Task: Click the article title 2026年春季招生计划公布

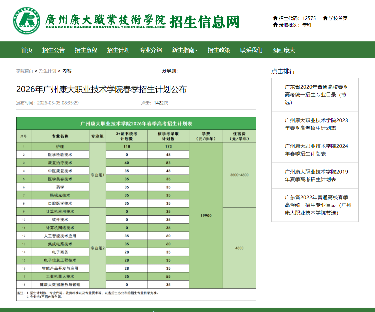Action: tap(101, 89)
